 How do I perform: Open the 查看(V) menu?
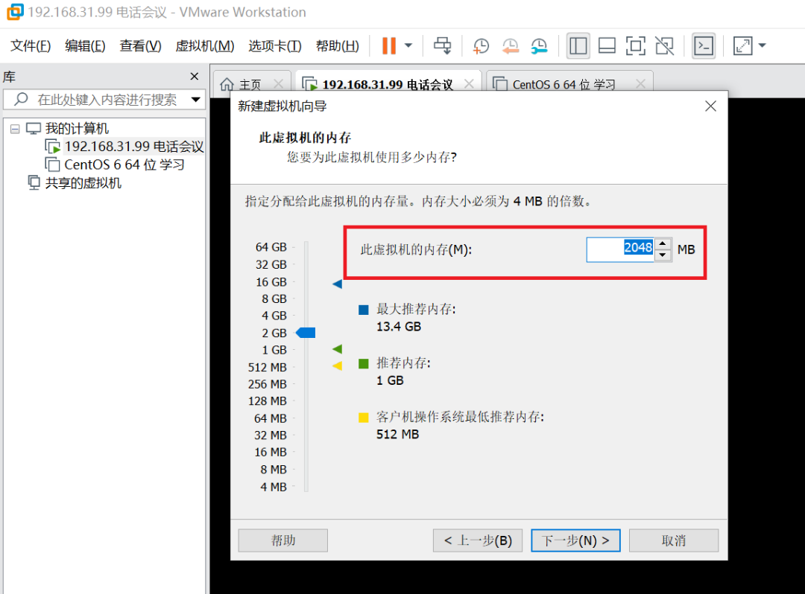pyautogui.click(x=140, y=45)
